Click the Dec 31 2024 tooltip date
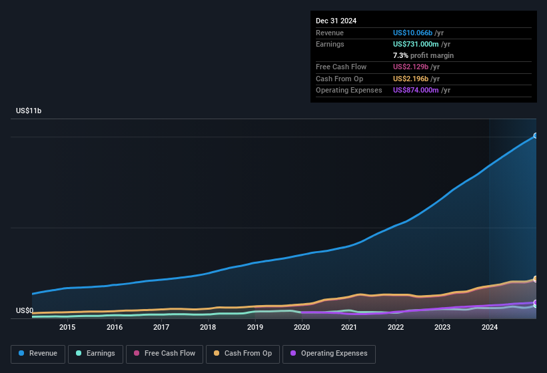 point(336,21)
